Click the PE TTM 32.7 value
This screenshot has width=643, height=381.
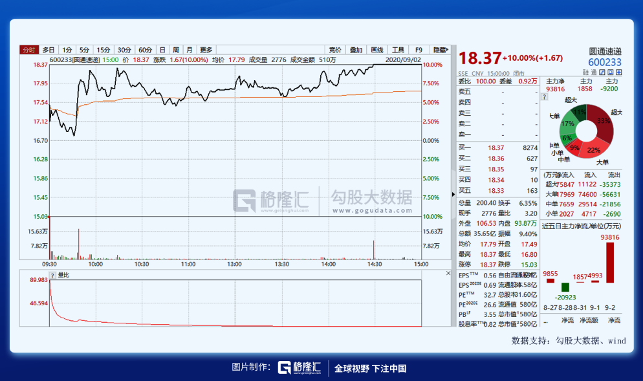(490, 294)
